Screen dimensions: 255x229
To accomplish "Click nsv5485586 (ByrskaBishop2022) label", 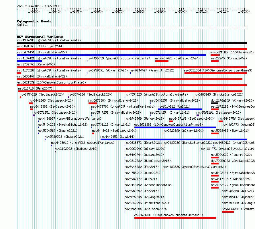I will click(x=187, y=143).
